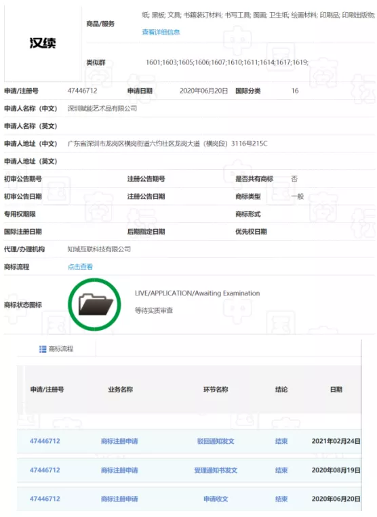
Task: Open 47446712 in the 2020年06月20日 row
Action: tap(45, 499)
